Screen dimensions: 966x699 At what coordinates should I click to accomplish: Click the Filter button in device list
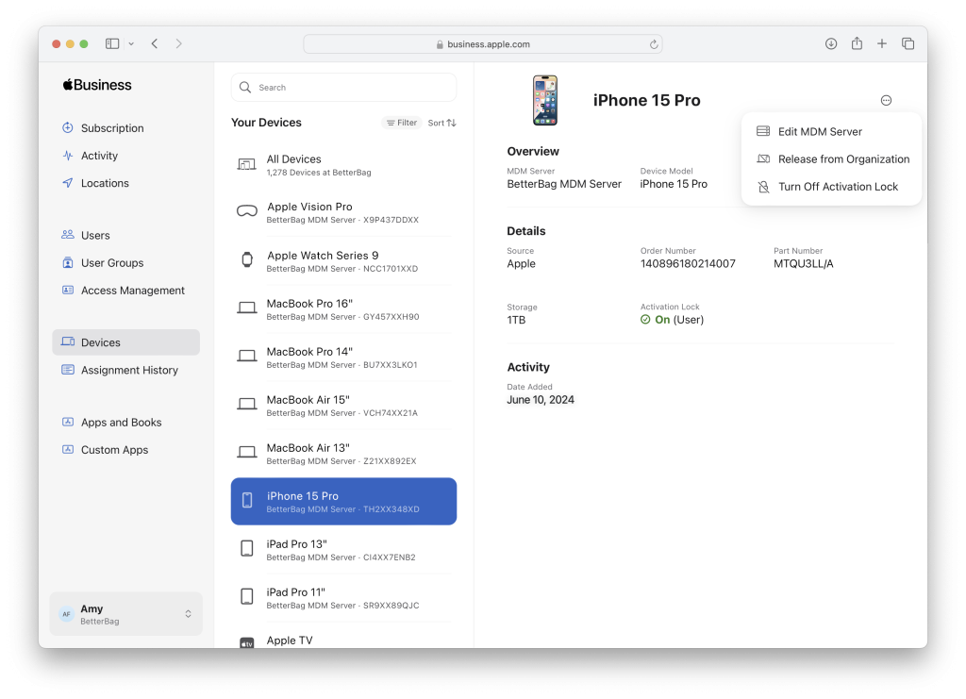point(402,123)
